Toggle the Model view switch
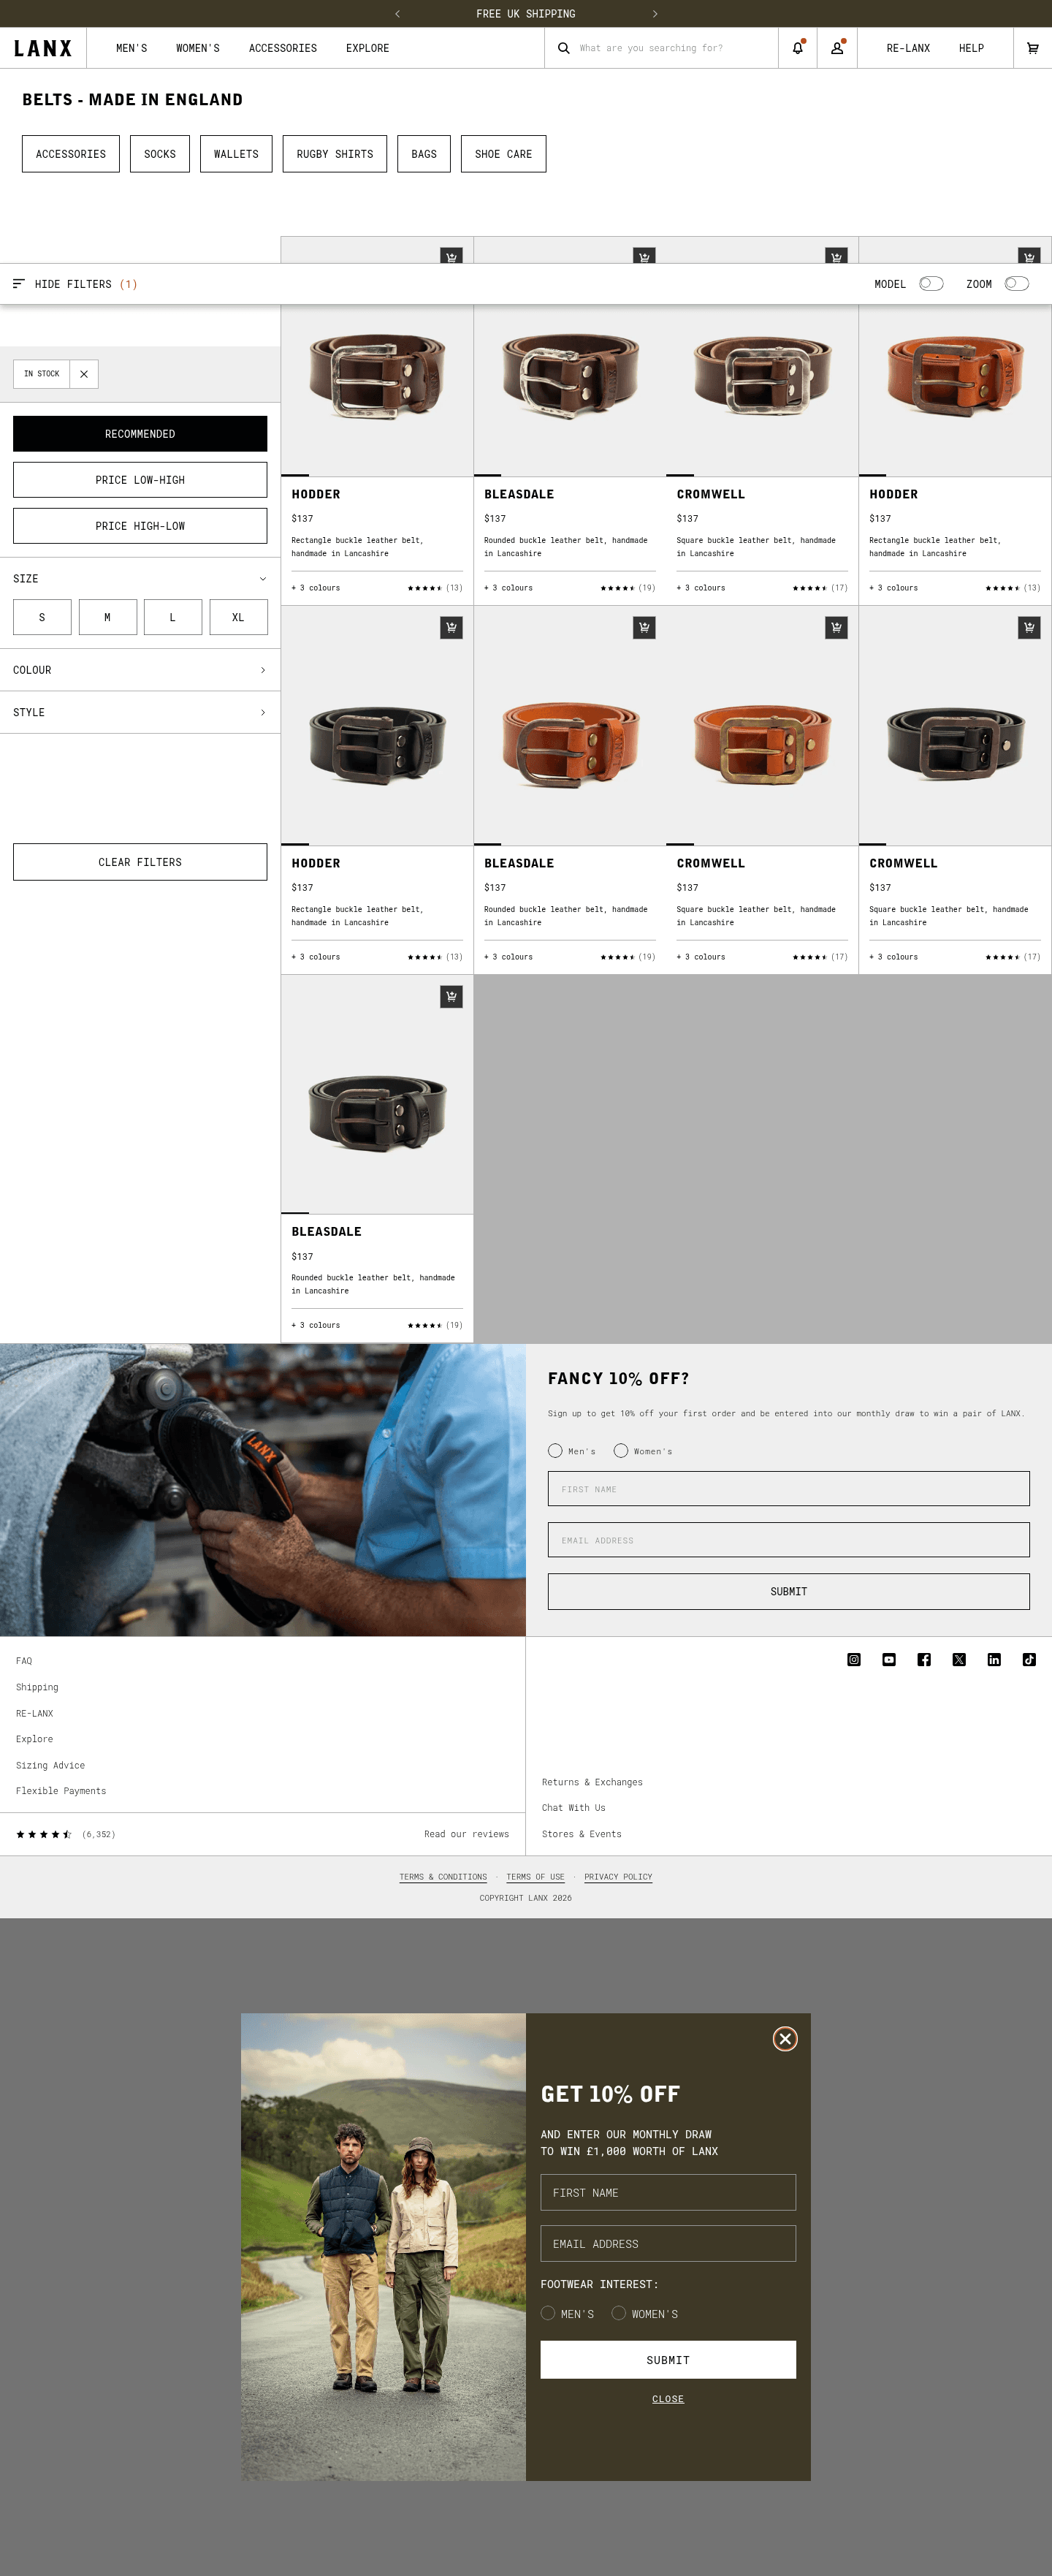The width and height of the screenshot is (1052, 2576). point(931,284)
